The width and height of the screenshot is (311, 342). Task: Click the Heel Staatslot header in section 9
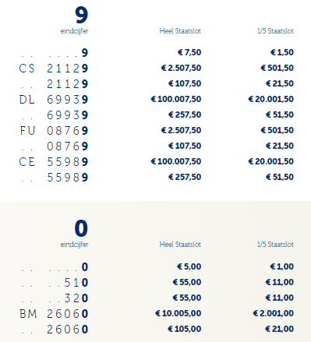(x=180, y=31)
